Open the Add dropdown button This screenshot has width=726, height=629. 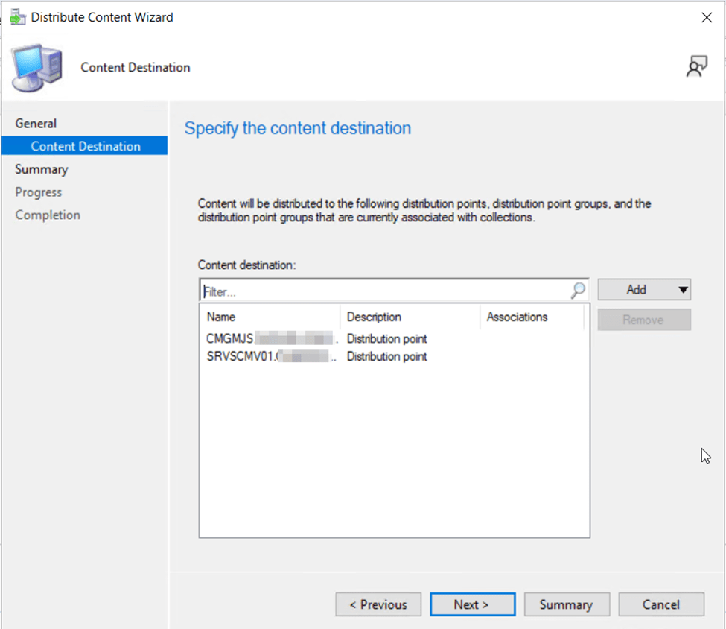coord(643,290)
